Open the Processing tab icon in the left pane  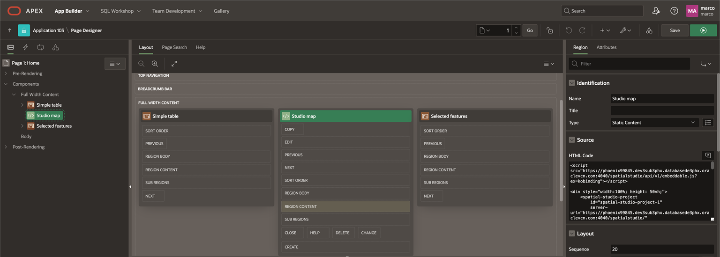pyautogui.click(x=41, y=47)
